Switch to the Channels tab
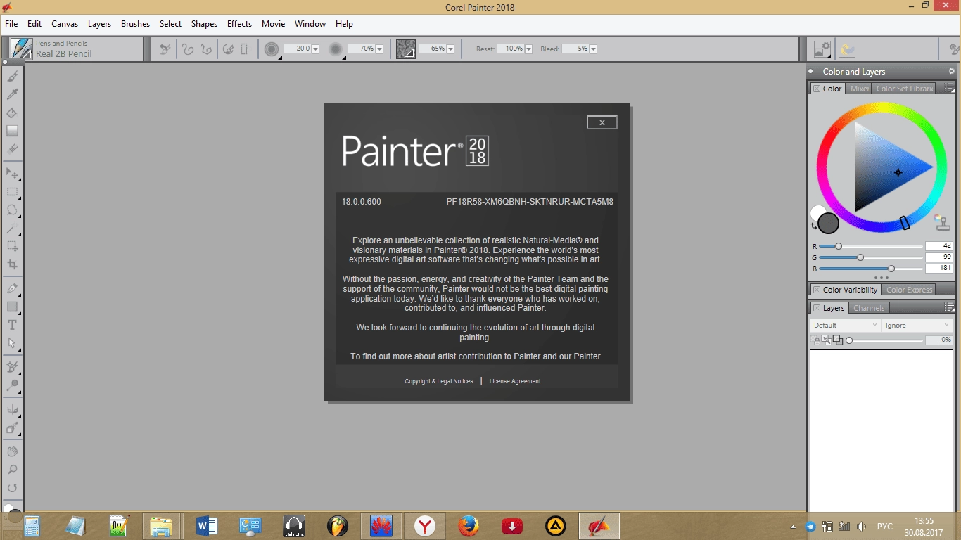The width and height of the screenshot is (961, 540). [869, 308]
